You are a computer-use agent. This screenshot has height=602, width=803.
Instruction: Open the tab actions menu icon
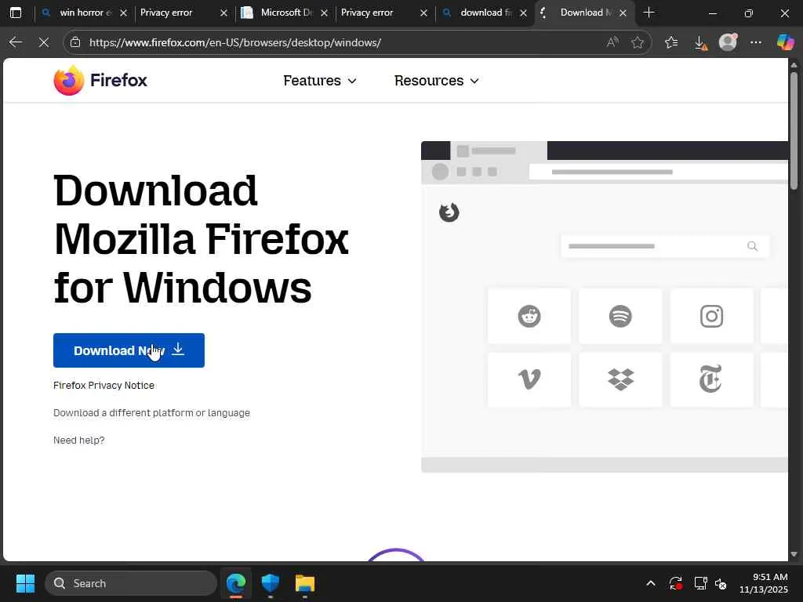16,13
